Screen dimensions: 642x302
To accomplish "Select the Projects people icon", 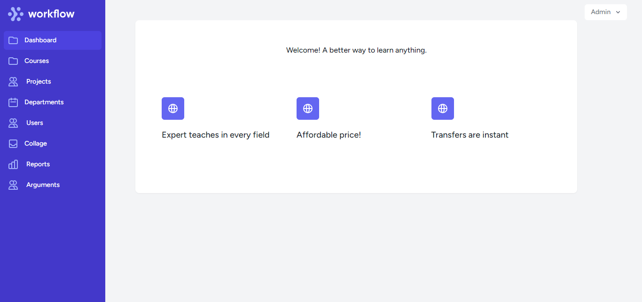I will coord(13,81).
